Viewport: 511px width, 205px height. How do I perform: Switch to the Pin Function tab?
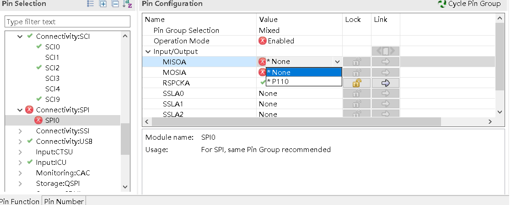point(20,201)
